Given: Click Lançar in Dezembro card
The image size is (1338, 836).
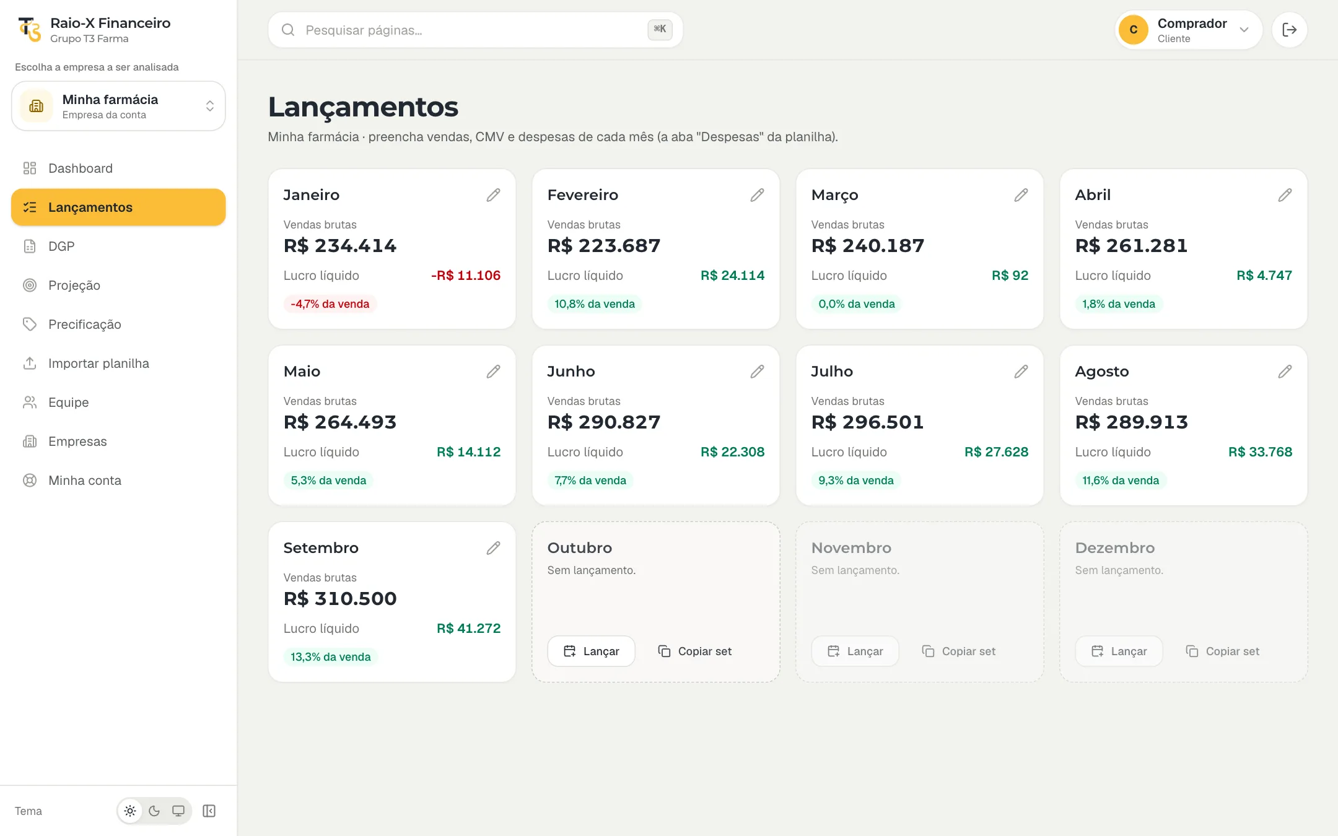Looking at the screenshot, I should click(x=1119, y=651).
